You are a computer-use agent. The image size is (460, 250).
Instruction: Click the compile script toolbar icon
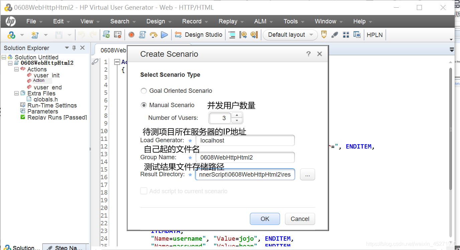pos(142,35)
